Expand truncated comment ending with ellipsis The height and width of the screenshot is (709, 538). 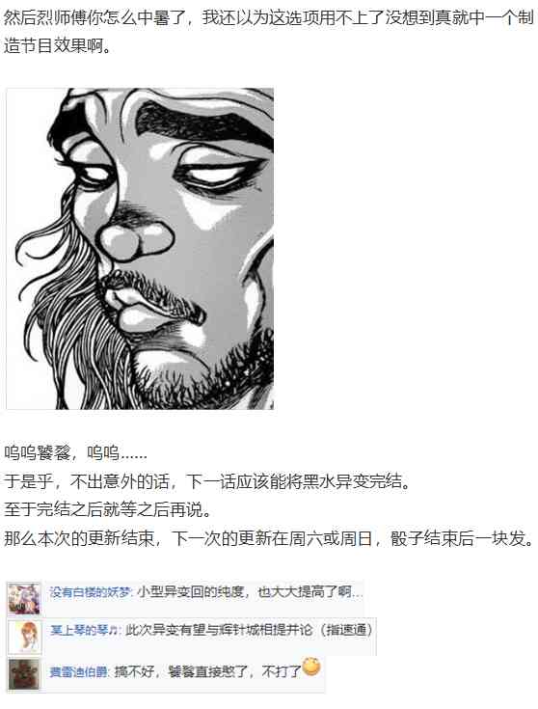(x=357, y=592)
